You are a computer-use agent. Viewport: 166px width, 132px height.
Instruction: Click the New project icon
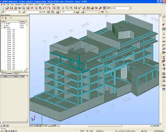[x=3, y=8]
